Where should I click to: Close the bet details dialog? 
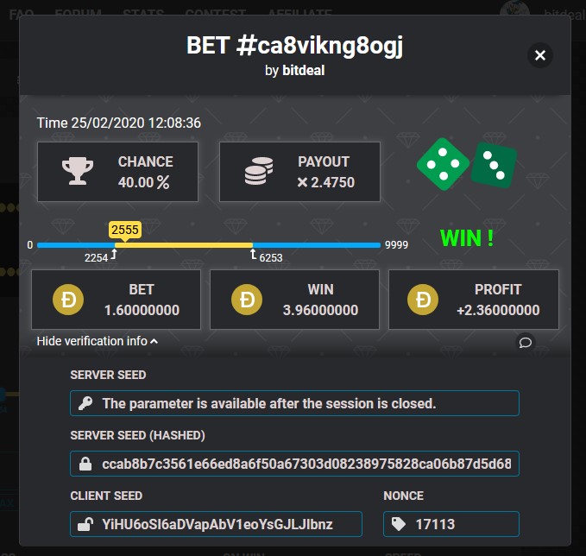[540, 56]
